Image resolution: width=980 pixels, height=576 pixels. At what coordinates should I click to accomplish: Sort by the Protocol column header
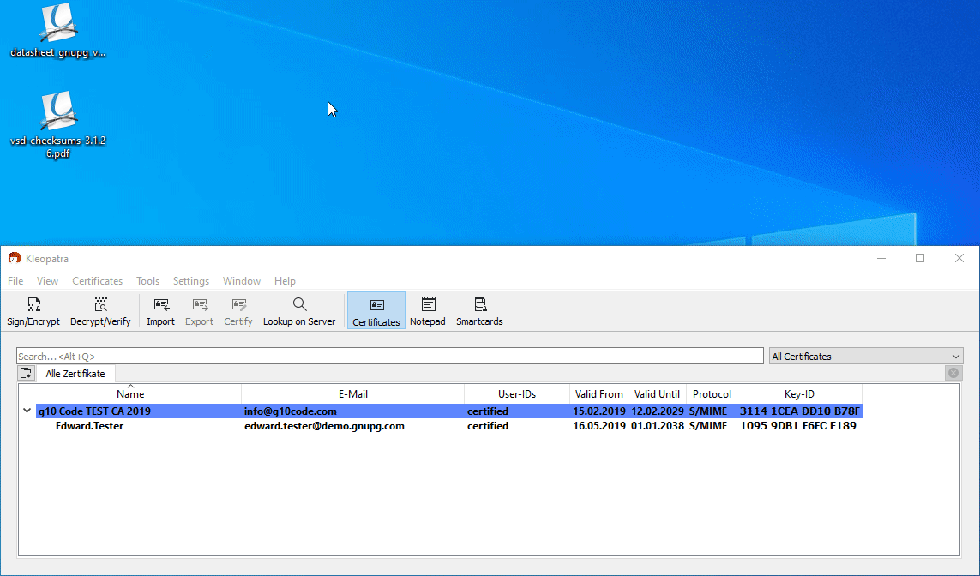point(712,394)
